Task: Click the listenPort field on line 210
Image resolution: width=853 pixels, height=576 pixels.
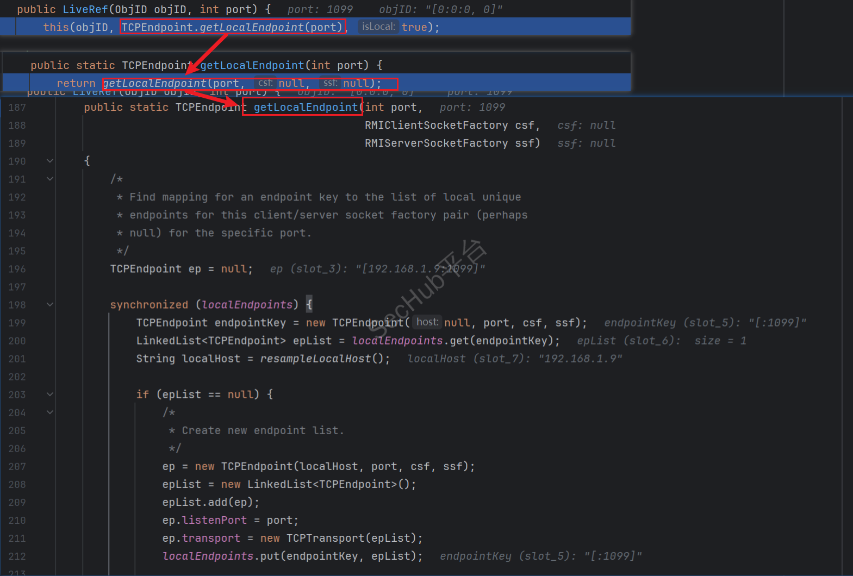Action: pos(214,520)
